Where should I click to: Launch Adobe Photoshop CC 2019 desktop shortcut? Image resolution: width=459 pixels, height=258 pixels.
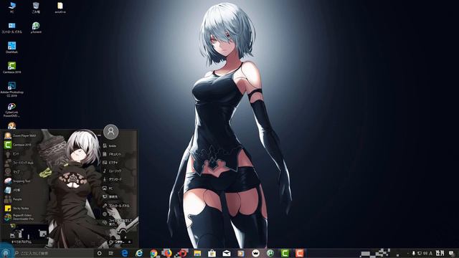click(12, 89)
